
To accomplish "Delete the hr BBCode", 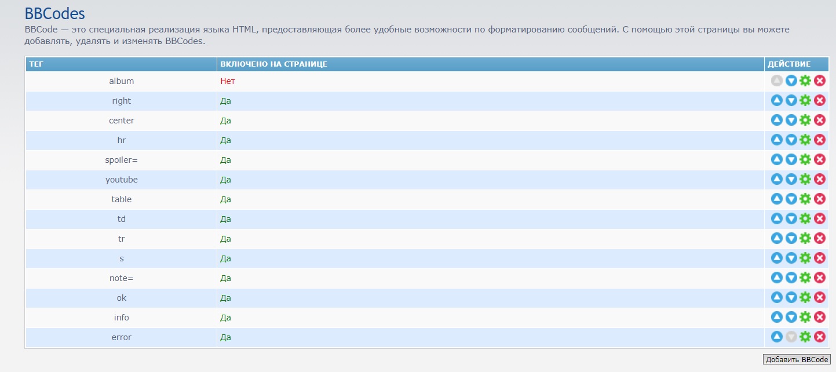I will 819,140.
